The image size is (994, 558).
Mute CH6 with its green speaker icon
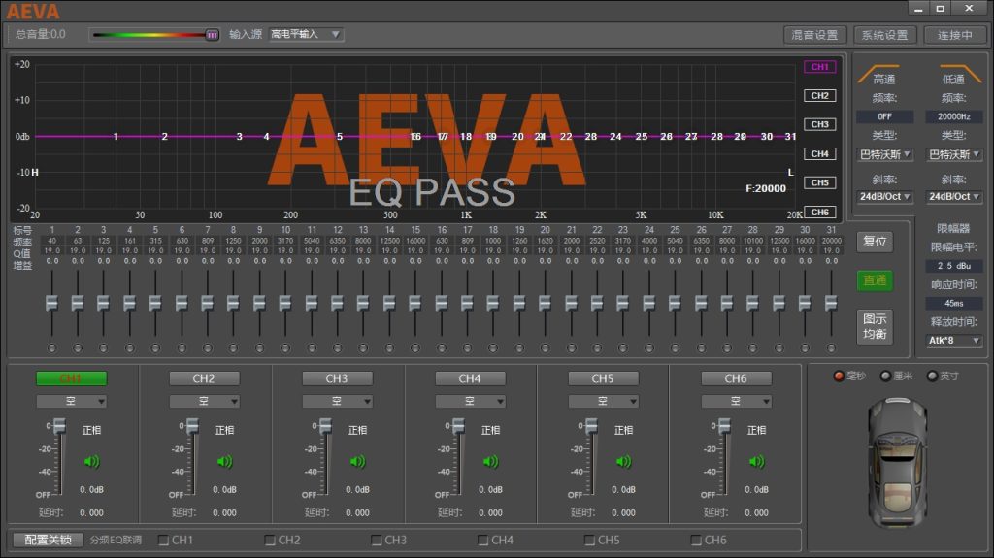point(757,462)
